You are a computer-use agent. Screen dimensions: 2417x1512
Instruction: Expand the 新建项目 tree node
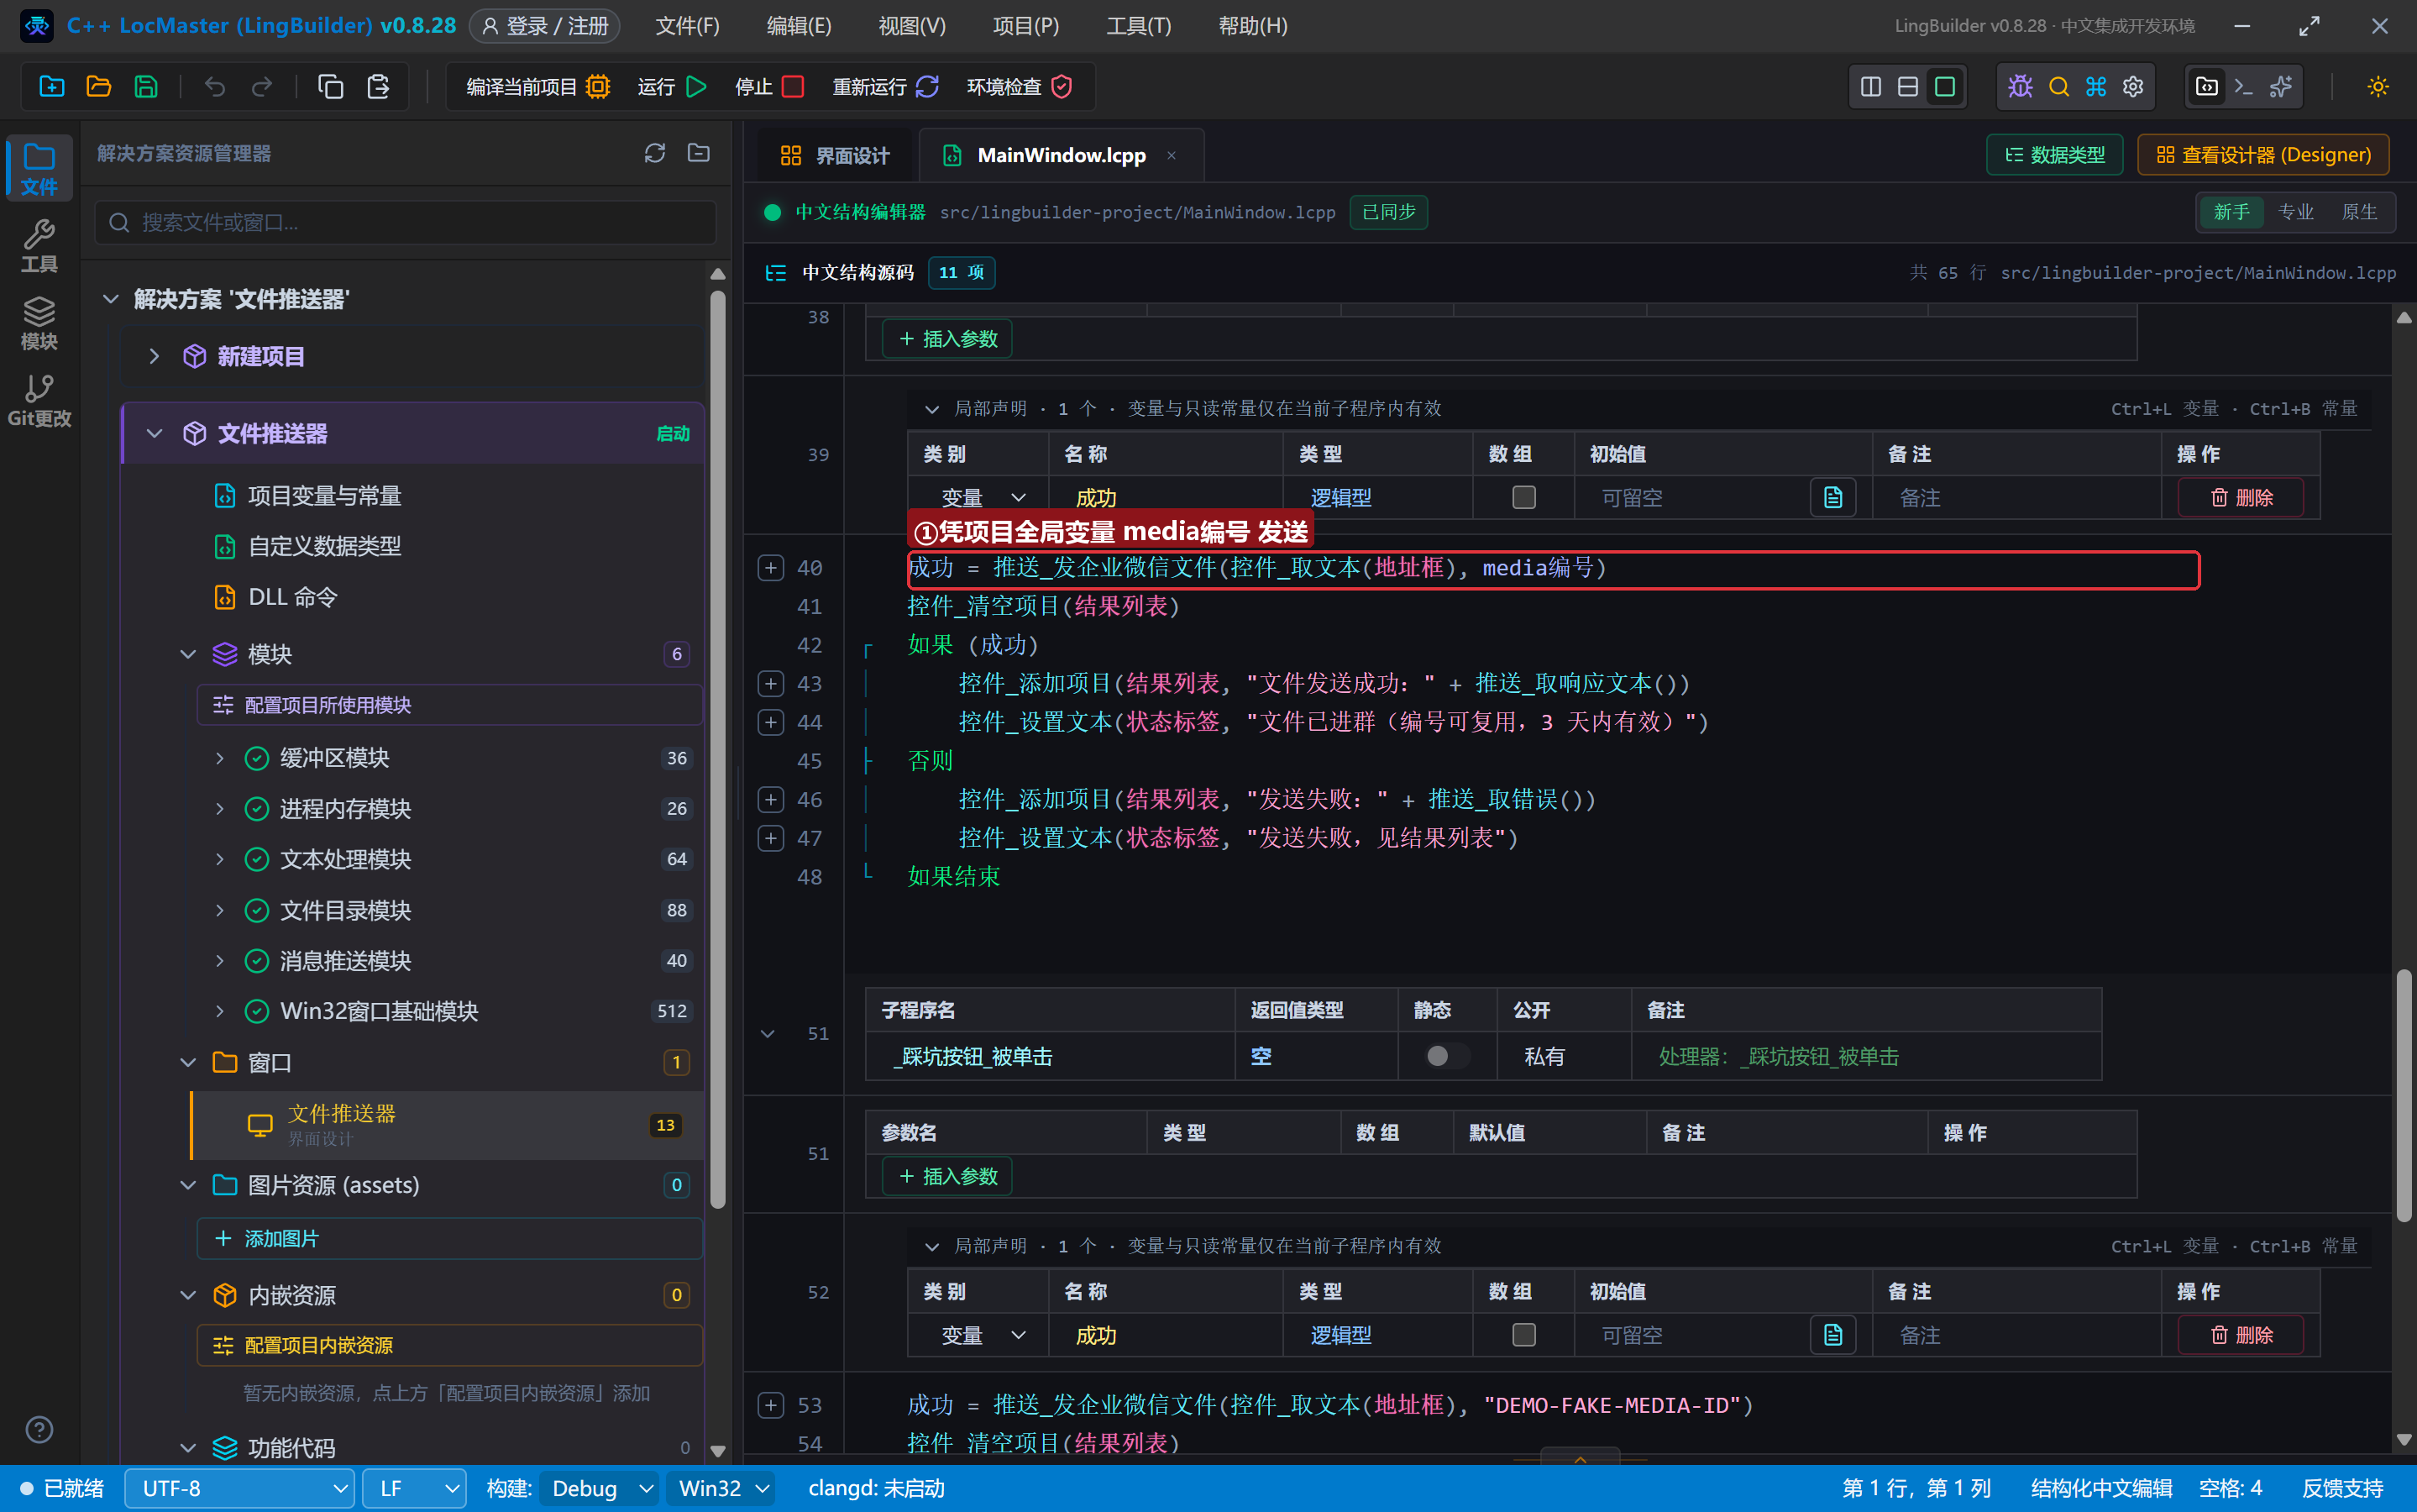pyautogui.click(x=154, y=356)
